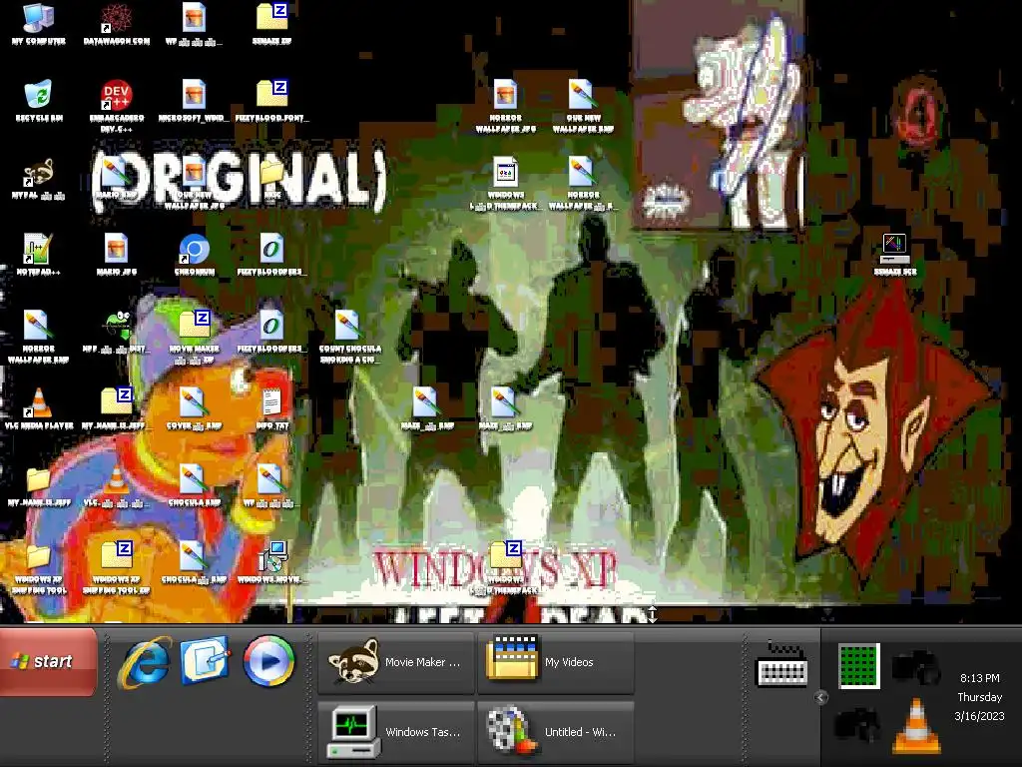Open the My Name Is Jeff folder

coord(39,486)
